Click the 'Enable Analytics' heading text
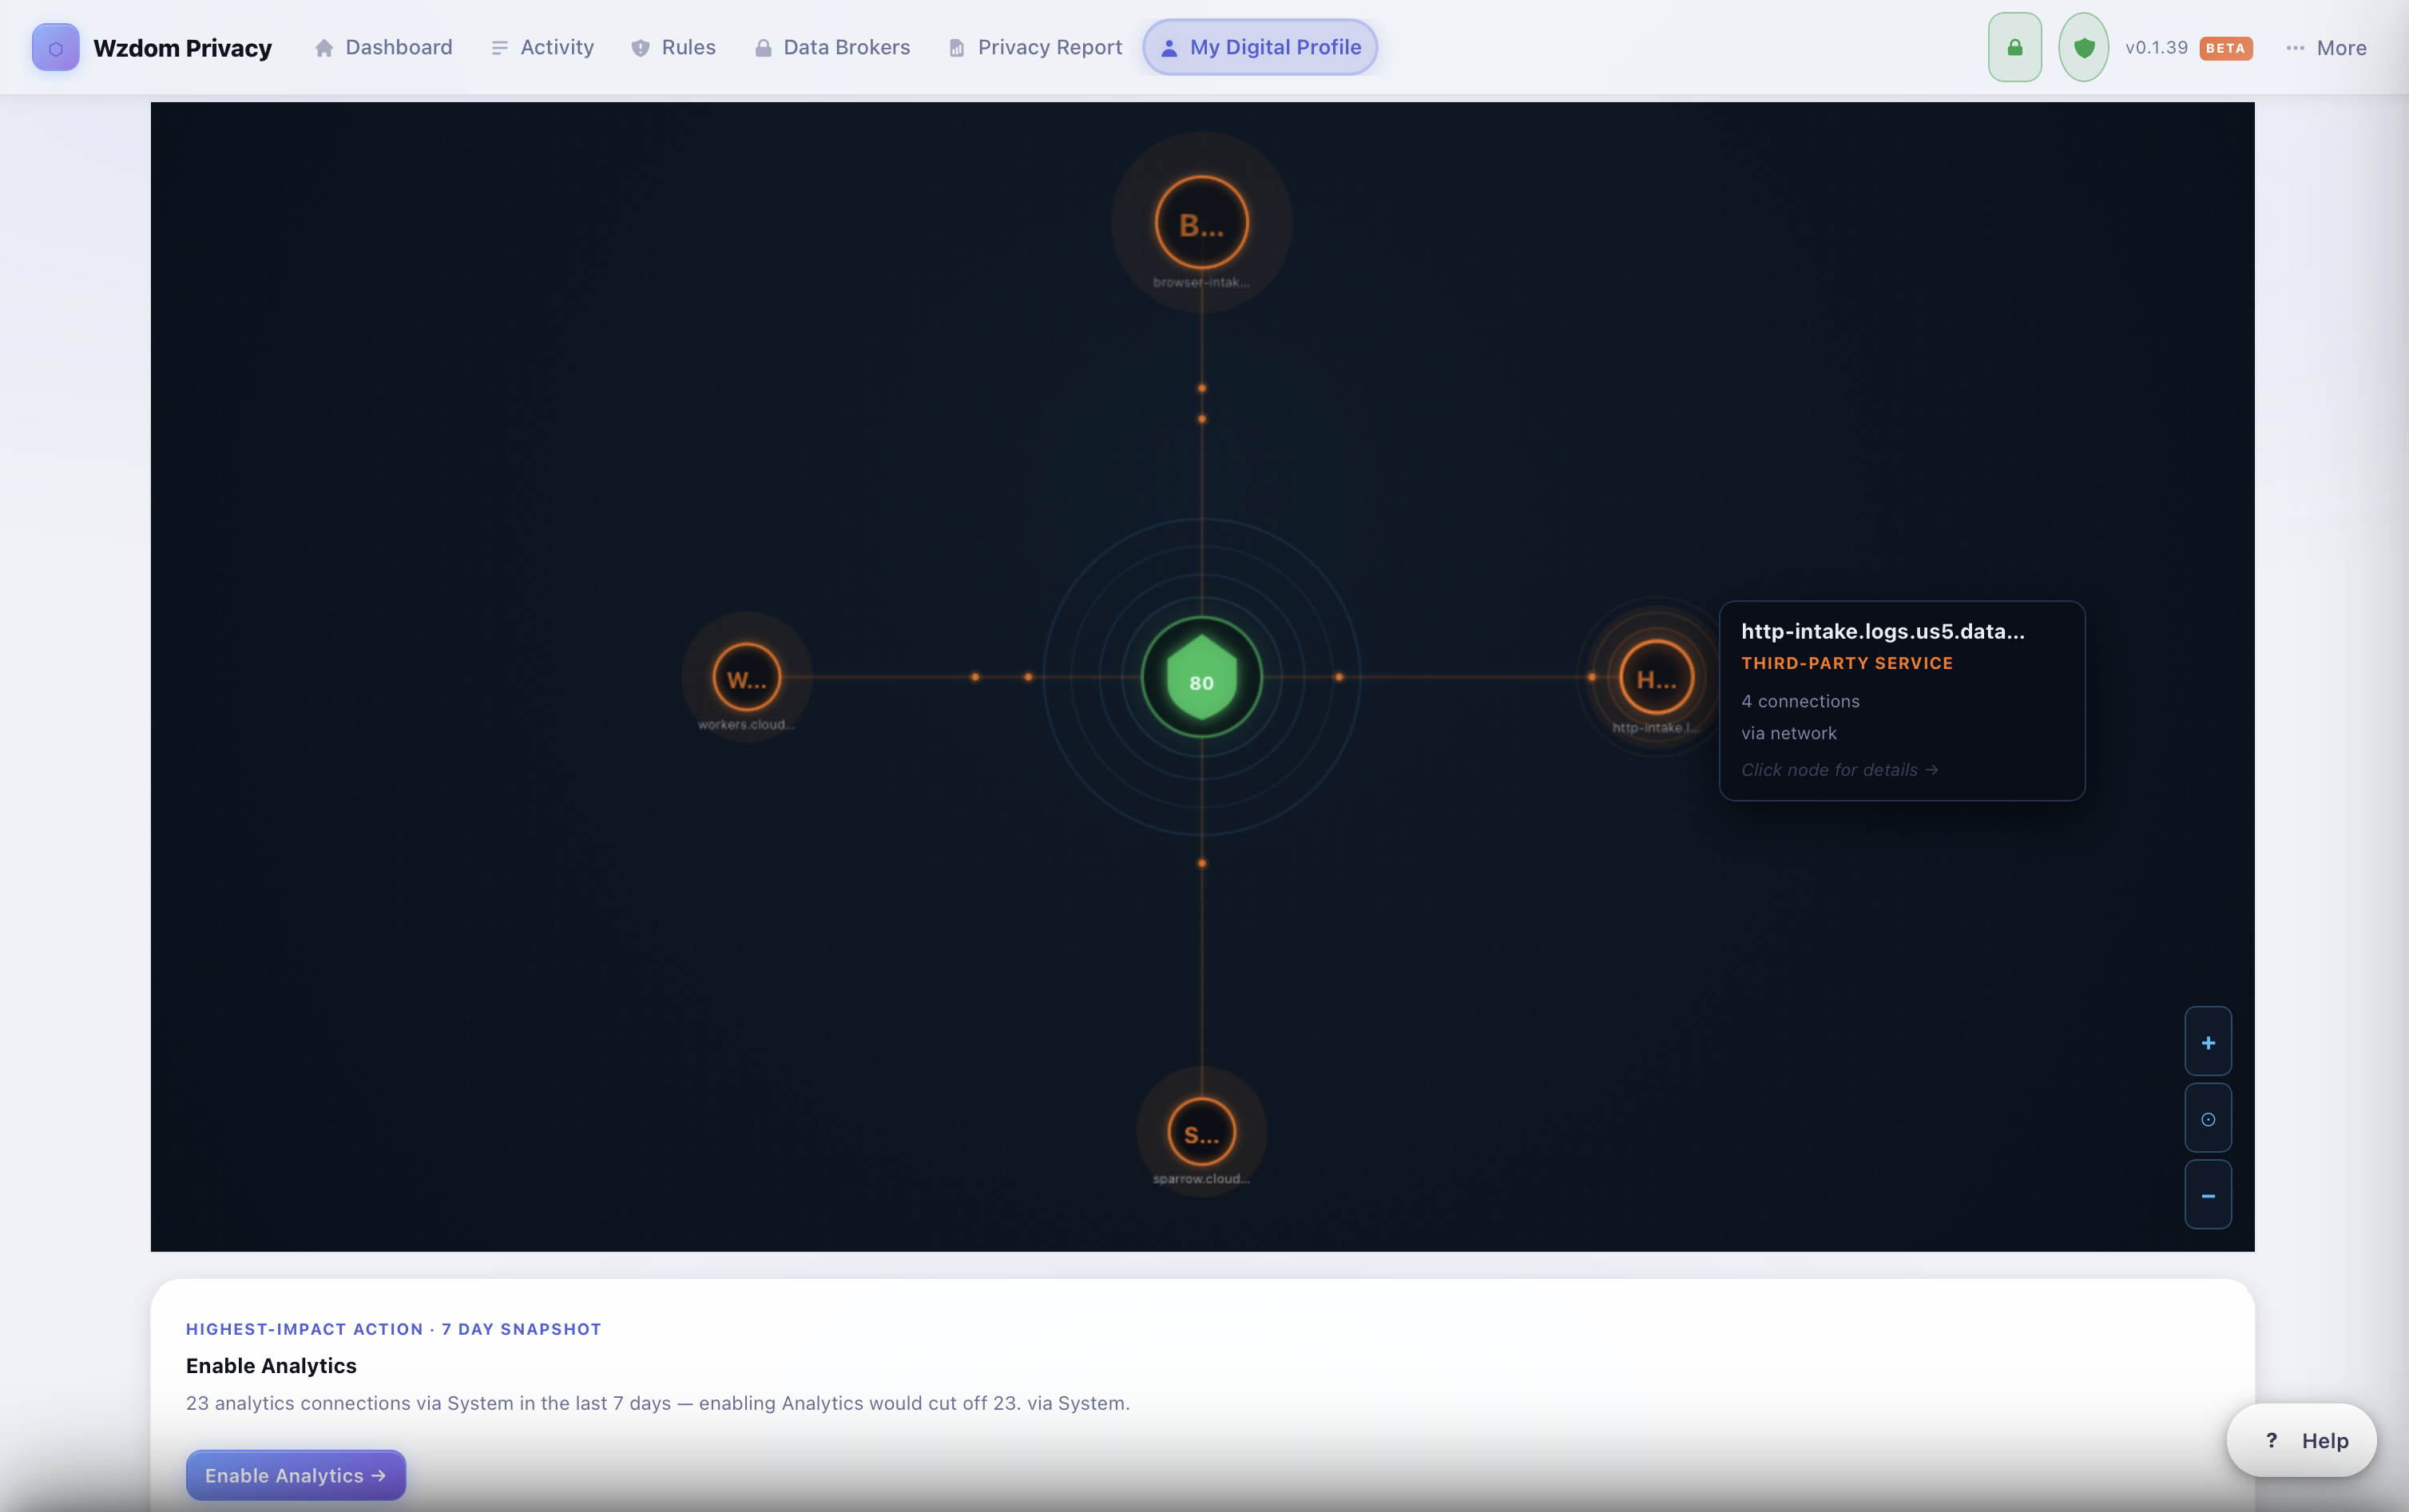The width and height of the screenshot is (2409, 1512). 271,1365
